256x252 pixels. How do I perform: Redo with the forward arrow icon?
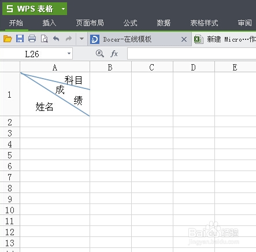point(69,39)
